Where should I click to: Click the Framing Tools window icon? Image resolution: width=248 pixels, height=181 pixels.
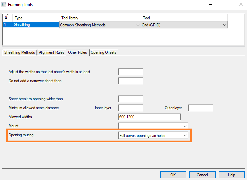tap(4, 5)
